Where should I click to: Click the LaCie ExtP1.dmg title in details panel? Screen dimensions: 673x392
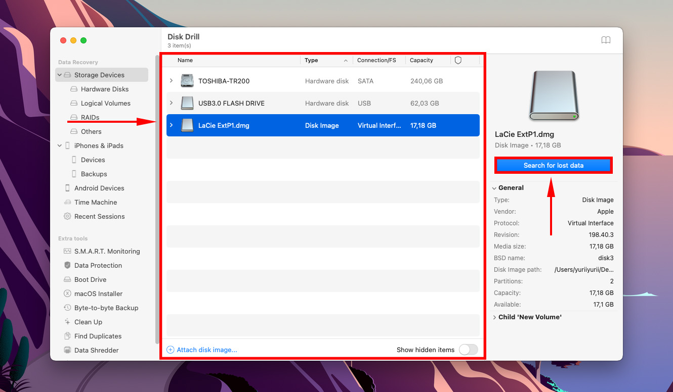point(524,134)
